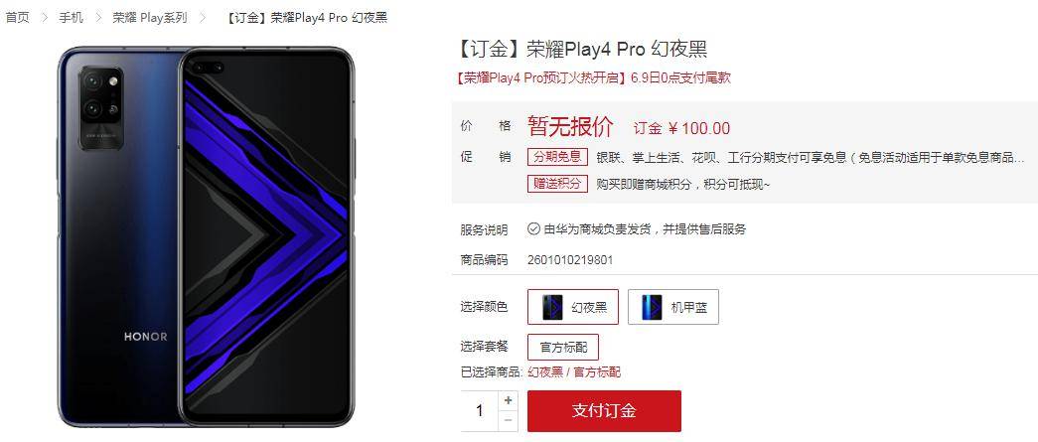This screenshot has width=1038, height=442.
Task: Click the 机甲蓝 color thumbnail icon
Action: coord(652,307)
